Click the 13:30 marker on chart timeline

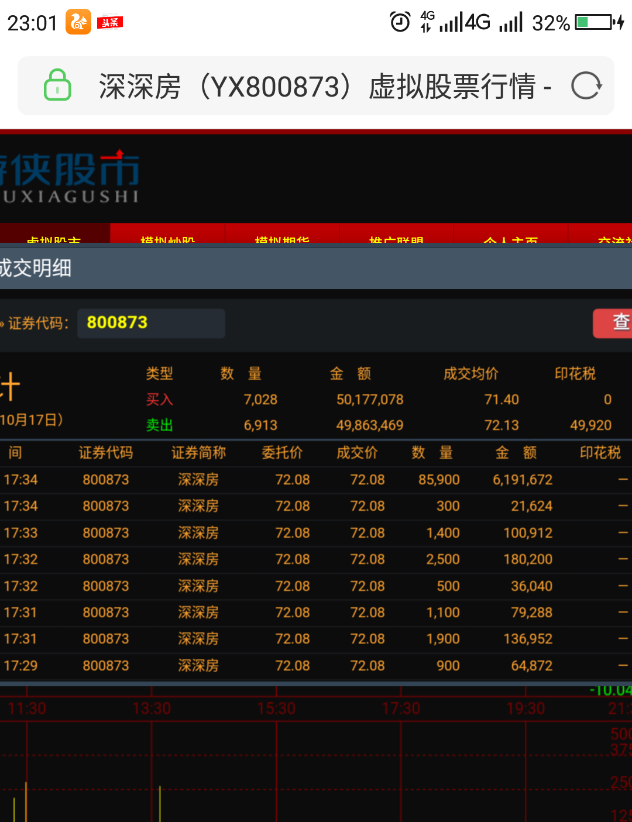[152, 708]
